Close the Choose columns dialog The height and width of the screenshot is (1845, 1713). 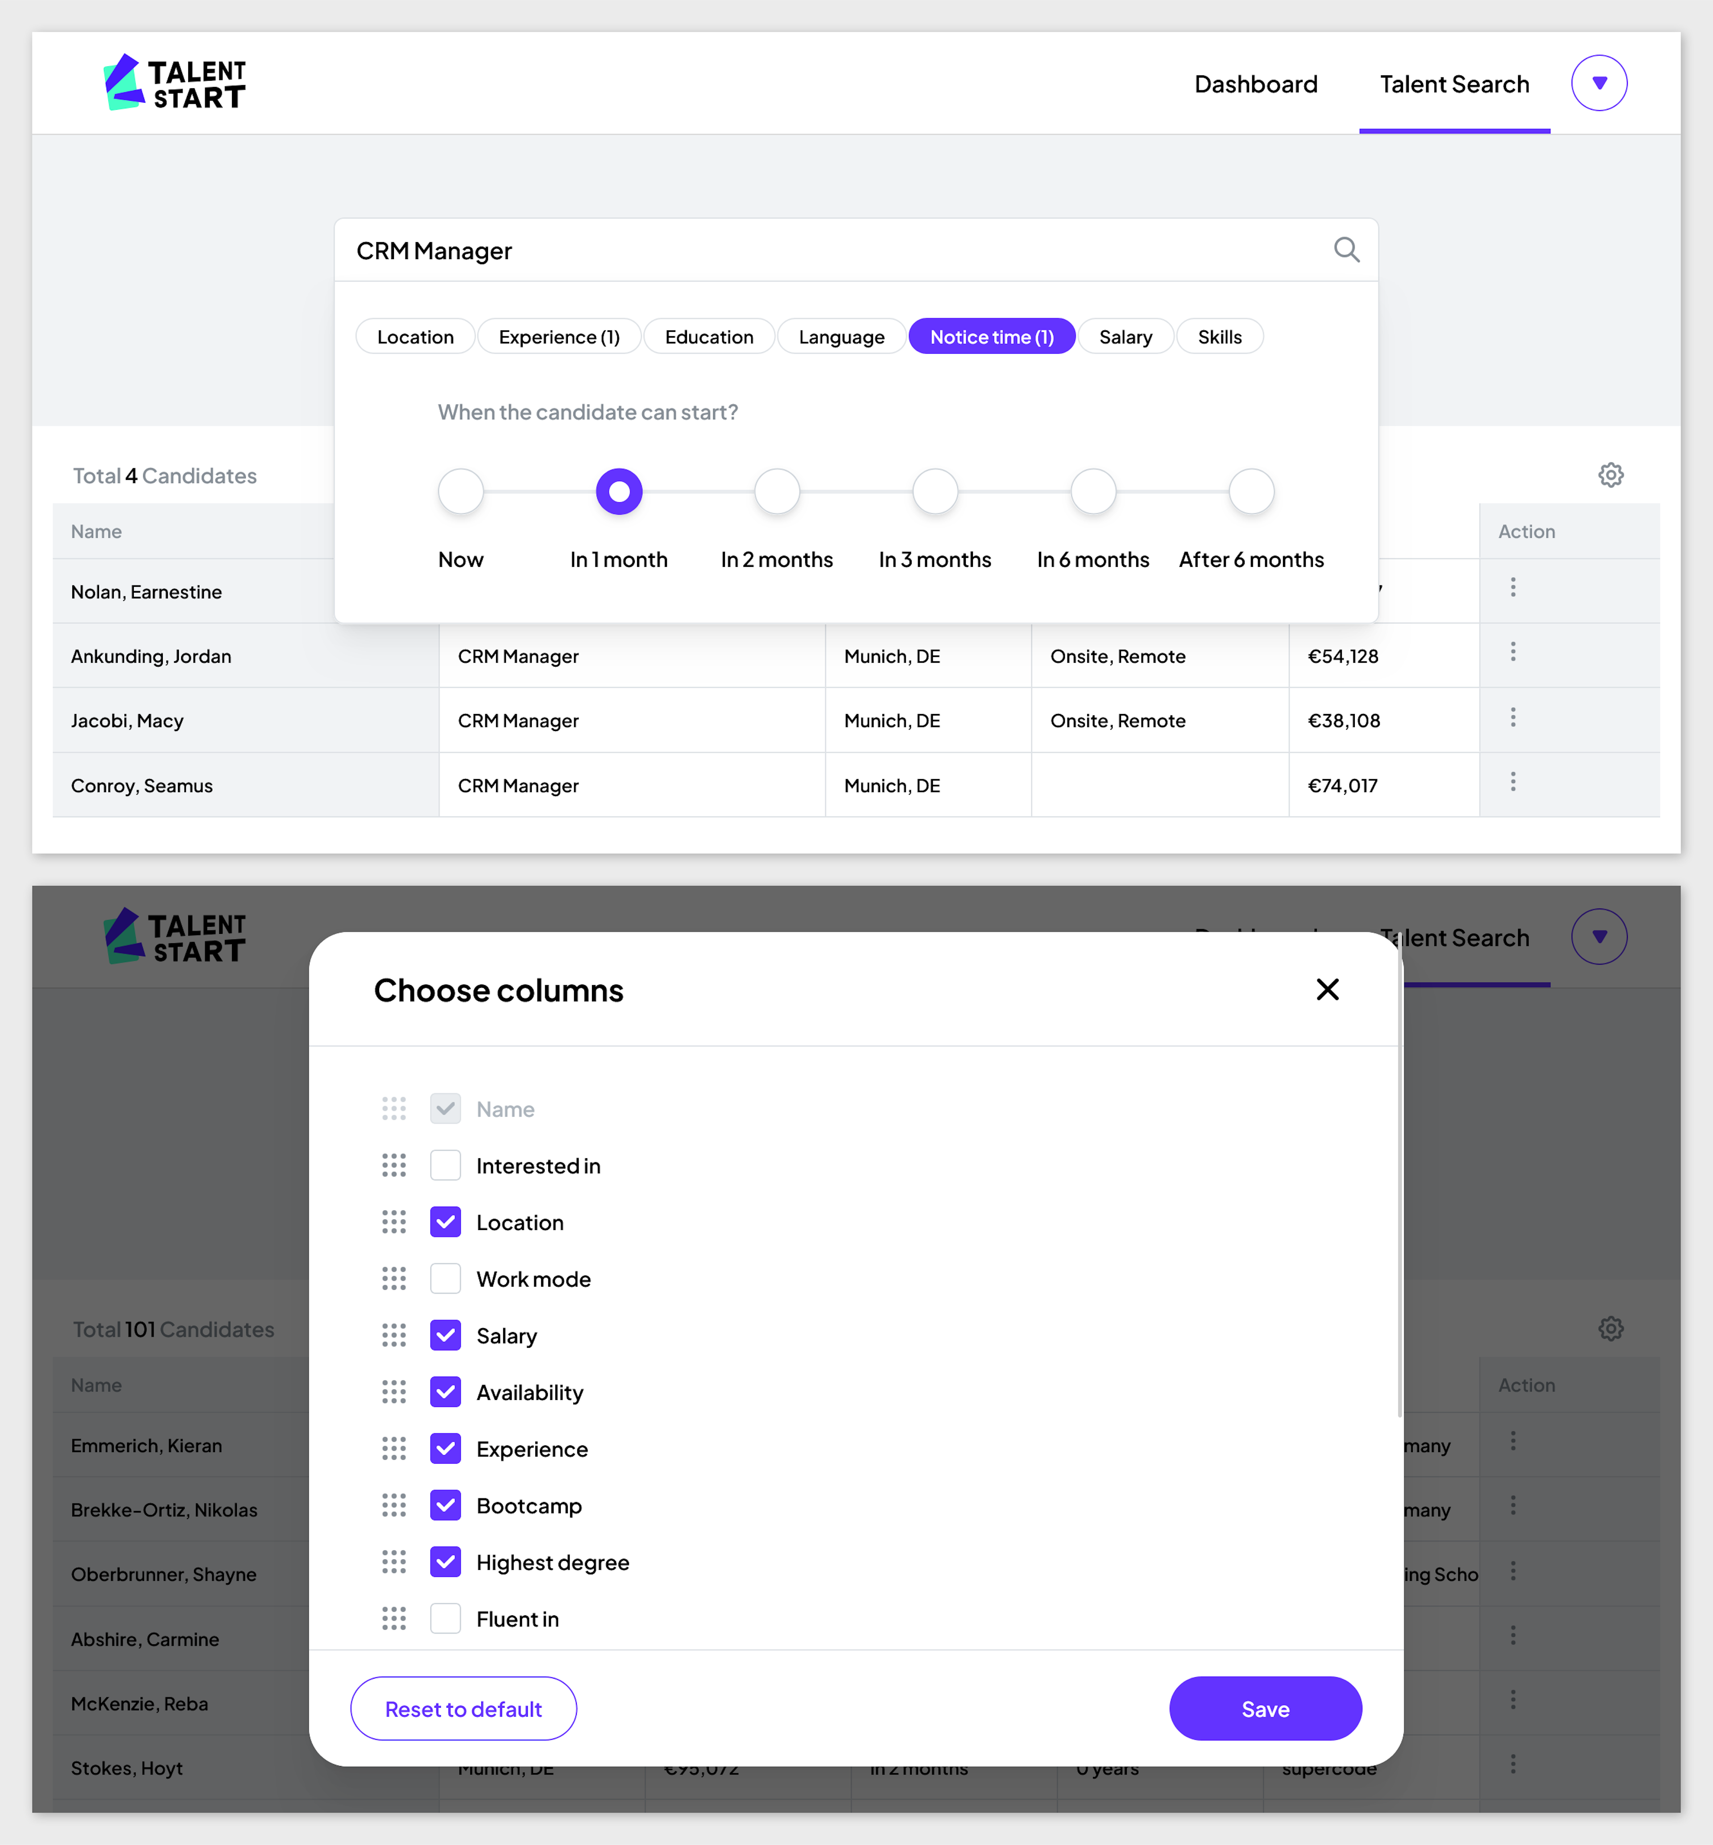(1328, 989)
